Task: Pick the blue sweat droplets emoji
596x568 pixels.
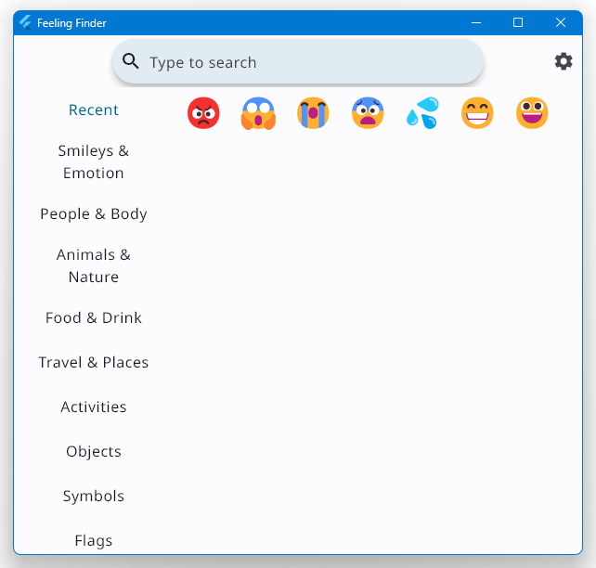Action: (x=422, y=113)
